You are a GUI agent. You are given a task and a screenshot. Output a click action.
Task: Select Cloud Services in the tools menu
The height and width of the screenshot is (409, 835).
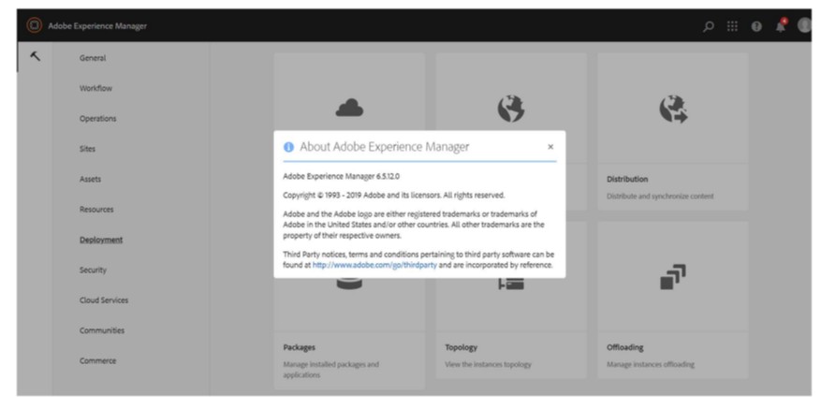104,300
